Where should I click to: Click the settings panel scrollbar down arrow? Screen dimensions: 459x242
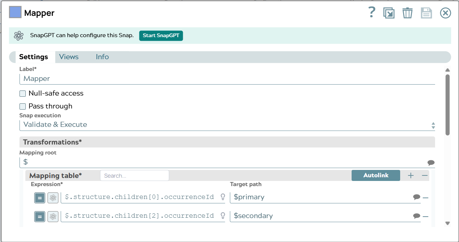tap(447, 223)
